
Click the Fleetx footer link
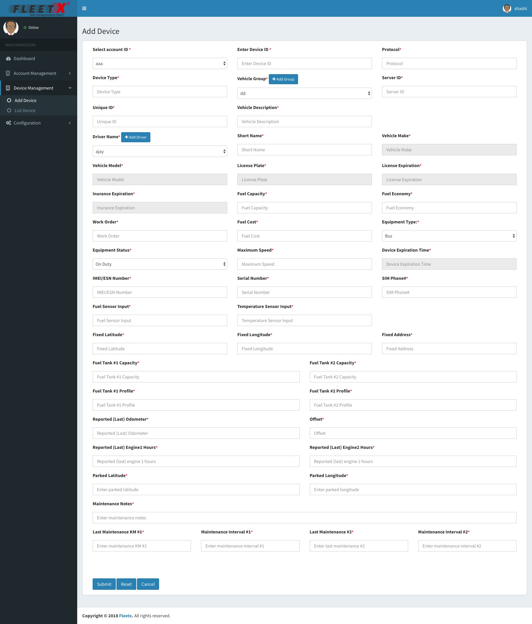pyautogui.click(x=126, y=616)
